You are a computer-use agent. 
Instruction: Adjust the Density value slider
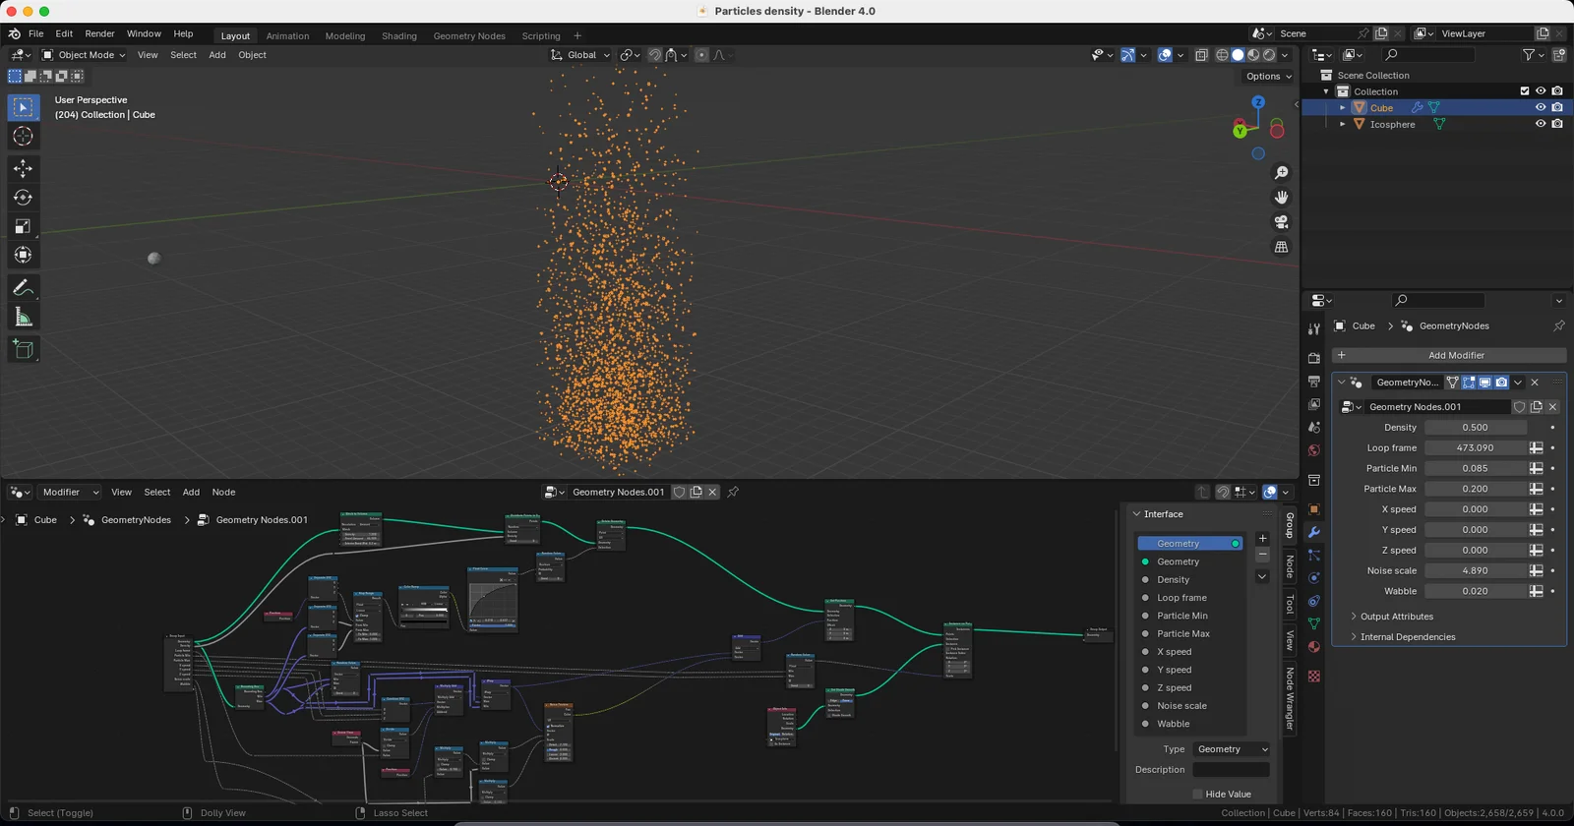click(x=1475, y=428)
